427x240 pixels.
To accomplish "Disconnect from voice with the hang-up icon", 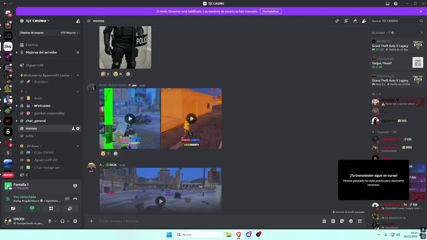I will pyautogui.click(x=75, y=199).
